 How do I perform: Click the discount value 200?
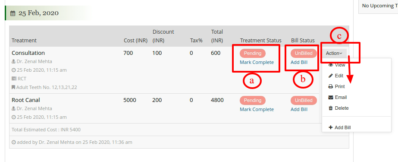(157, 100)
